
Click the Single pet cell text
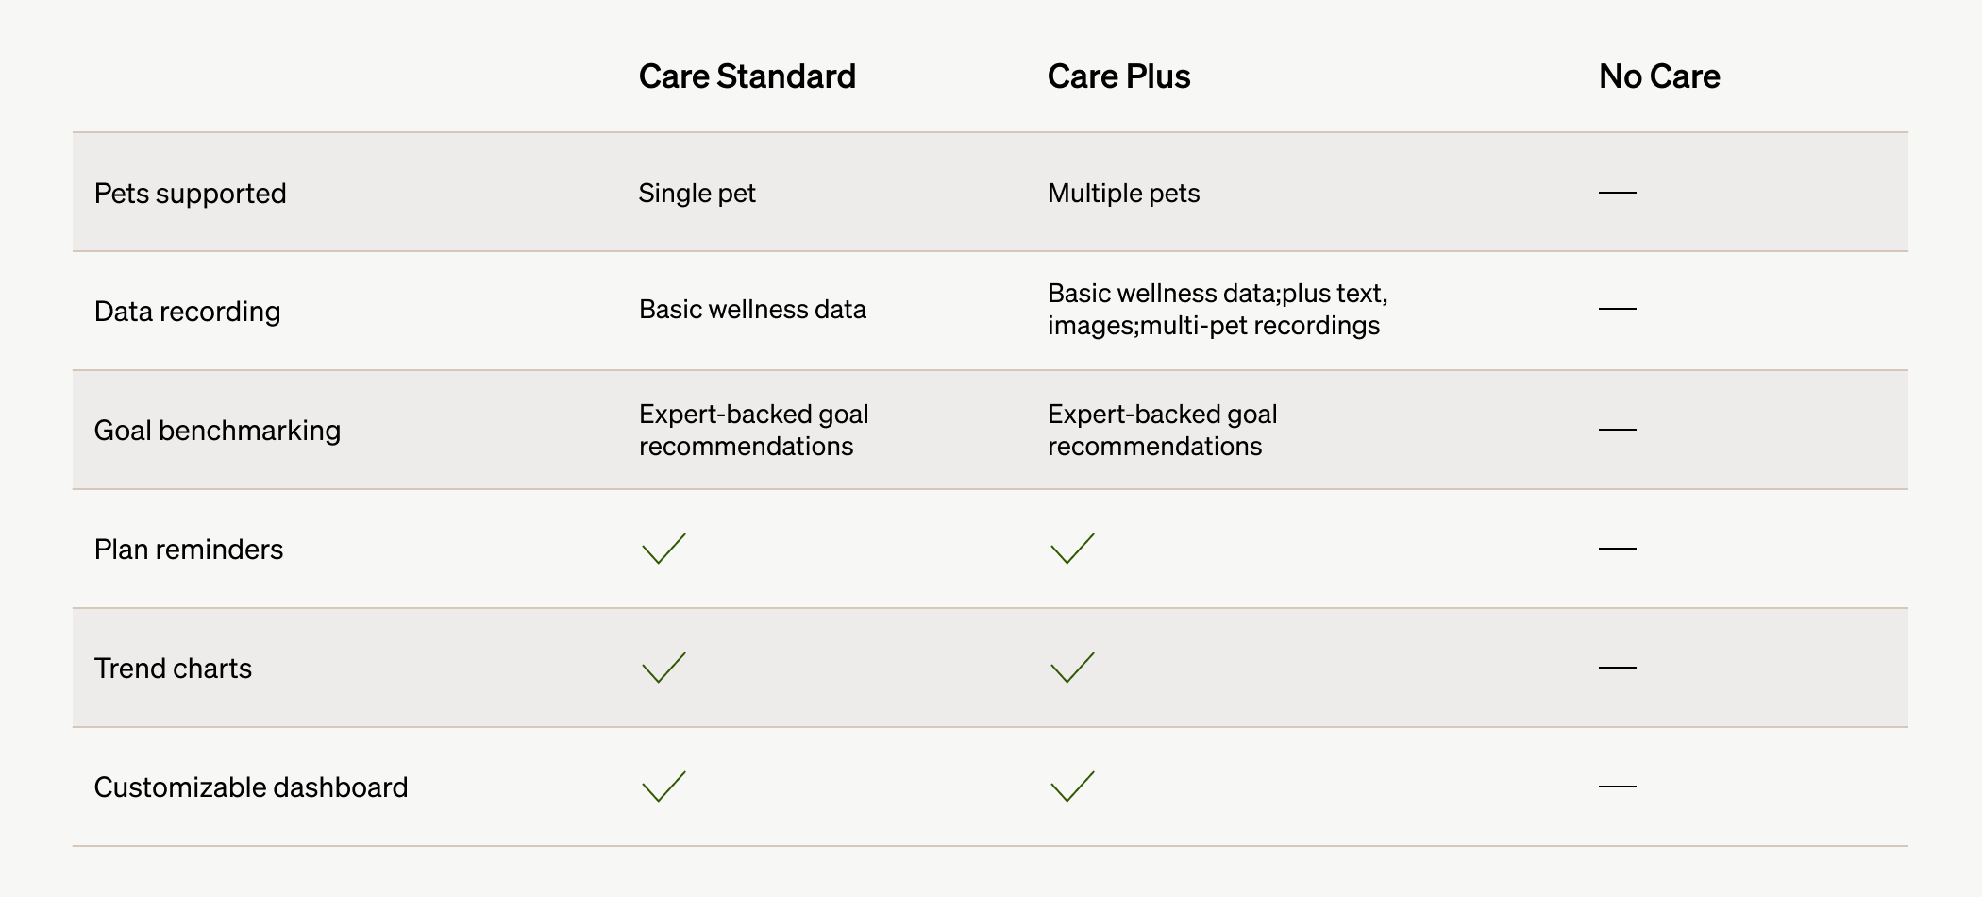(x=697, y=194)
